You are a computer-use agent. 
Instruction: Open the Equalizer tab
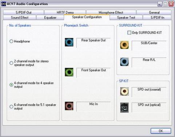point(50,17)
